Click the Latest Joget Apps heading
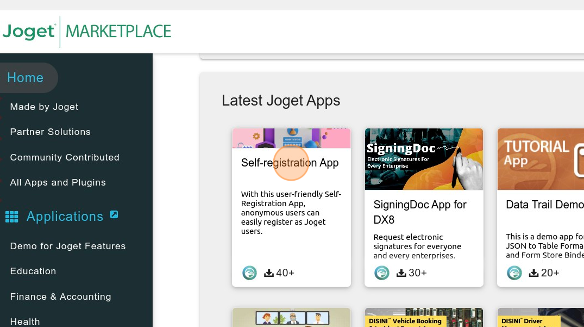Image resolution: width=584 pixels, height=327 pixels. pyautogui.click(x=281, y=101)
